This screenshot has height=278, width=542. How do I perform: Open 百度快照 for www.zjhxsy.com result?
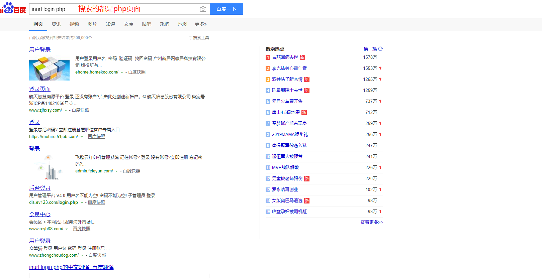pos(80,110)
